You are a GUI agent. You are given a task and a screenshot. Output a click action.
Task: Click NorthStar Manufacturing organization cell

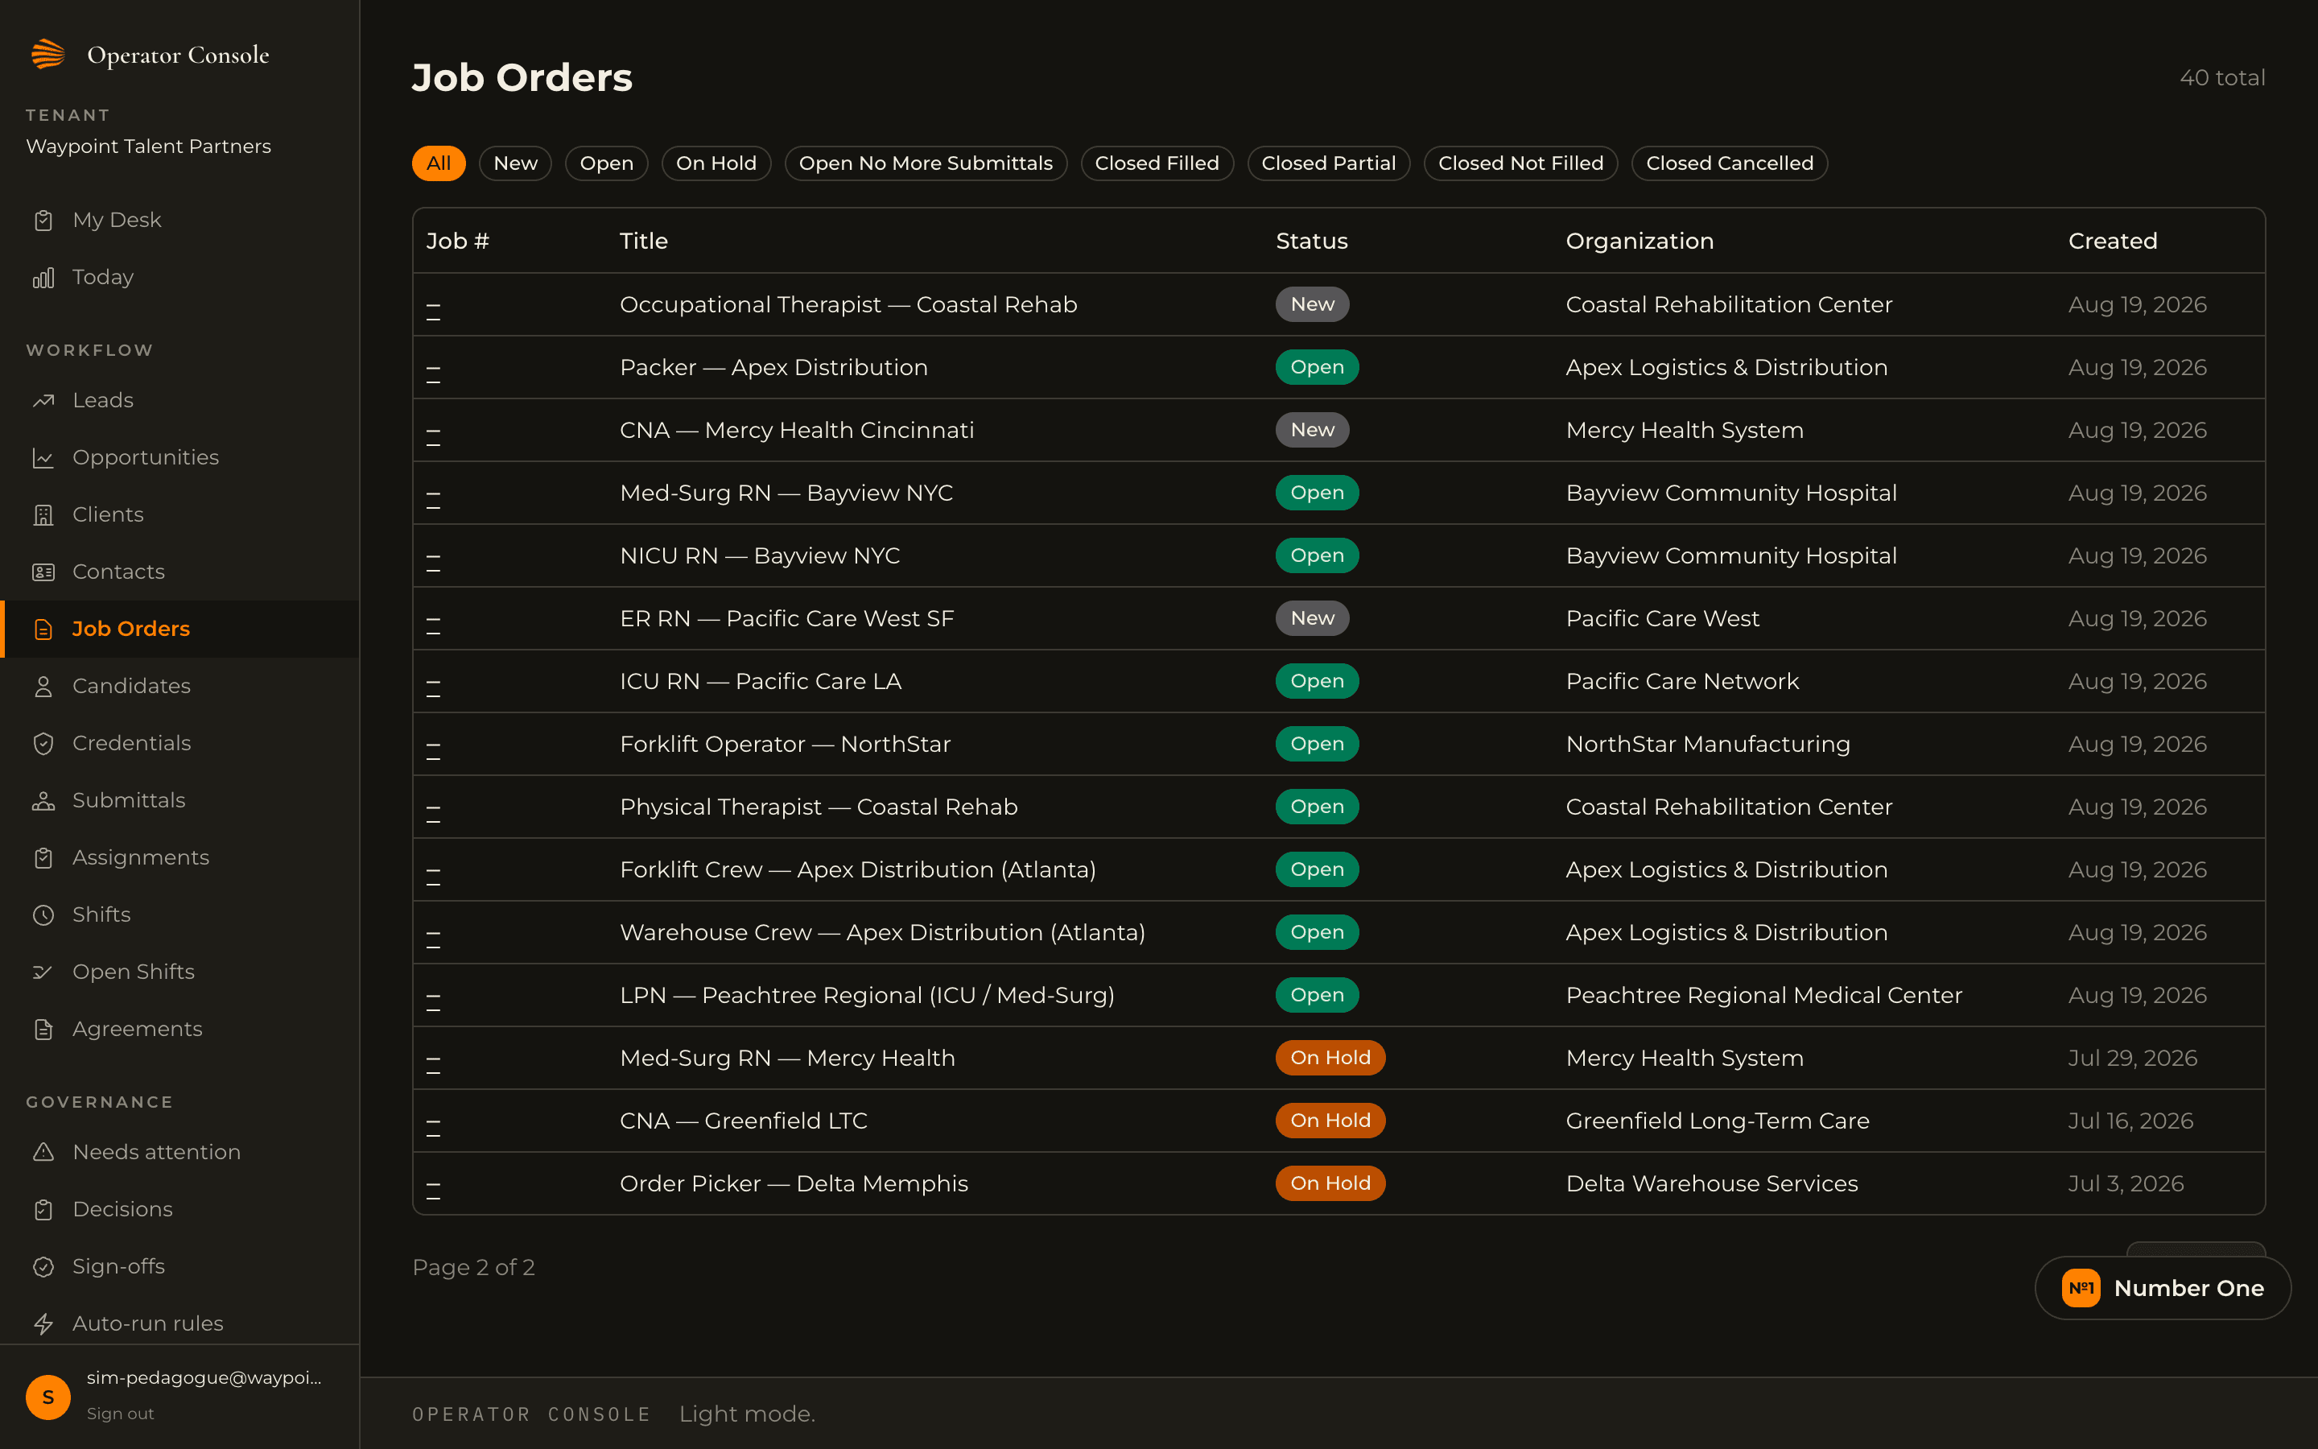point(1708,744)
